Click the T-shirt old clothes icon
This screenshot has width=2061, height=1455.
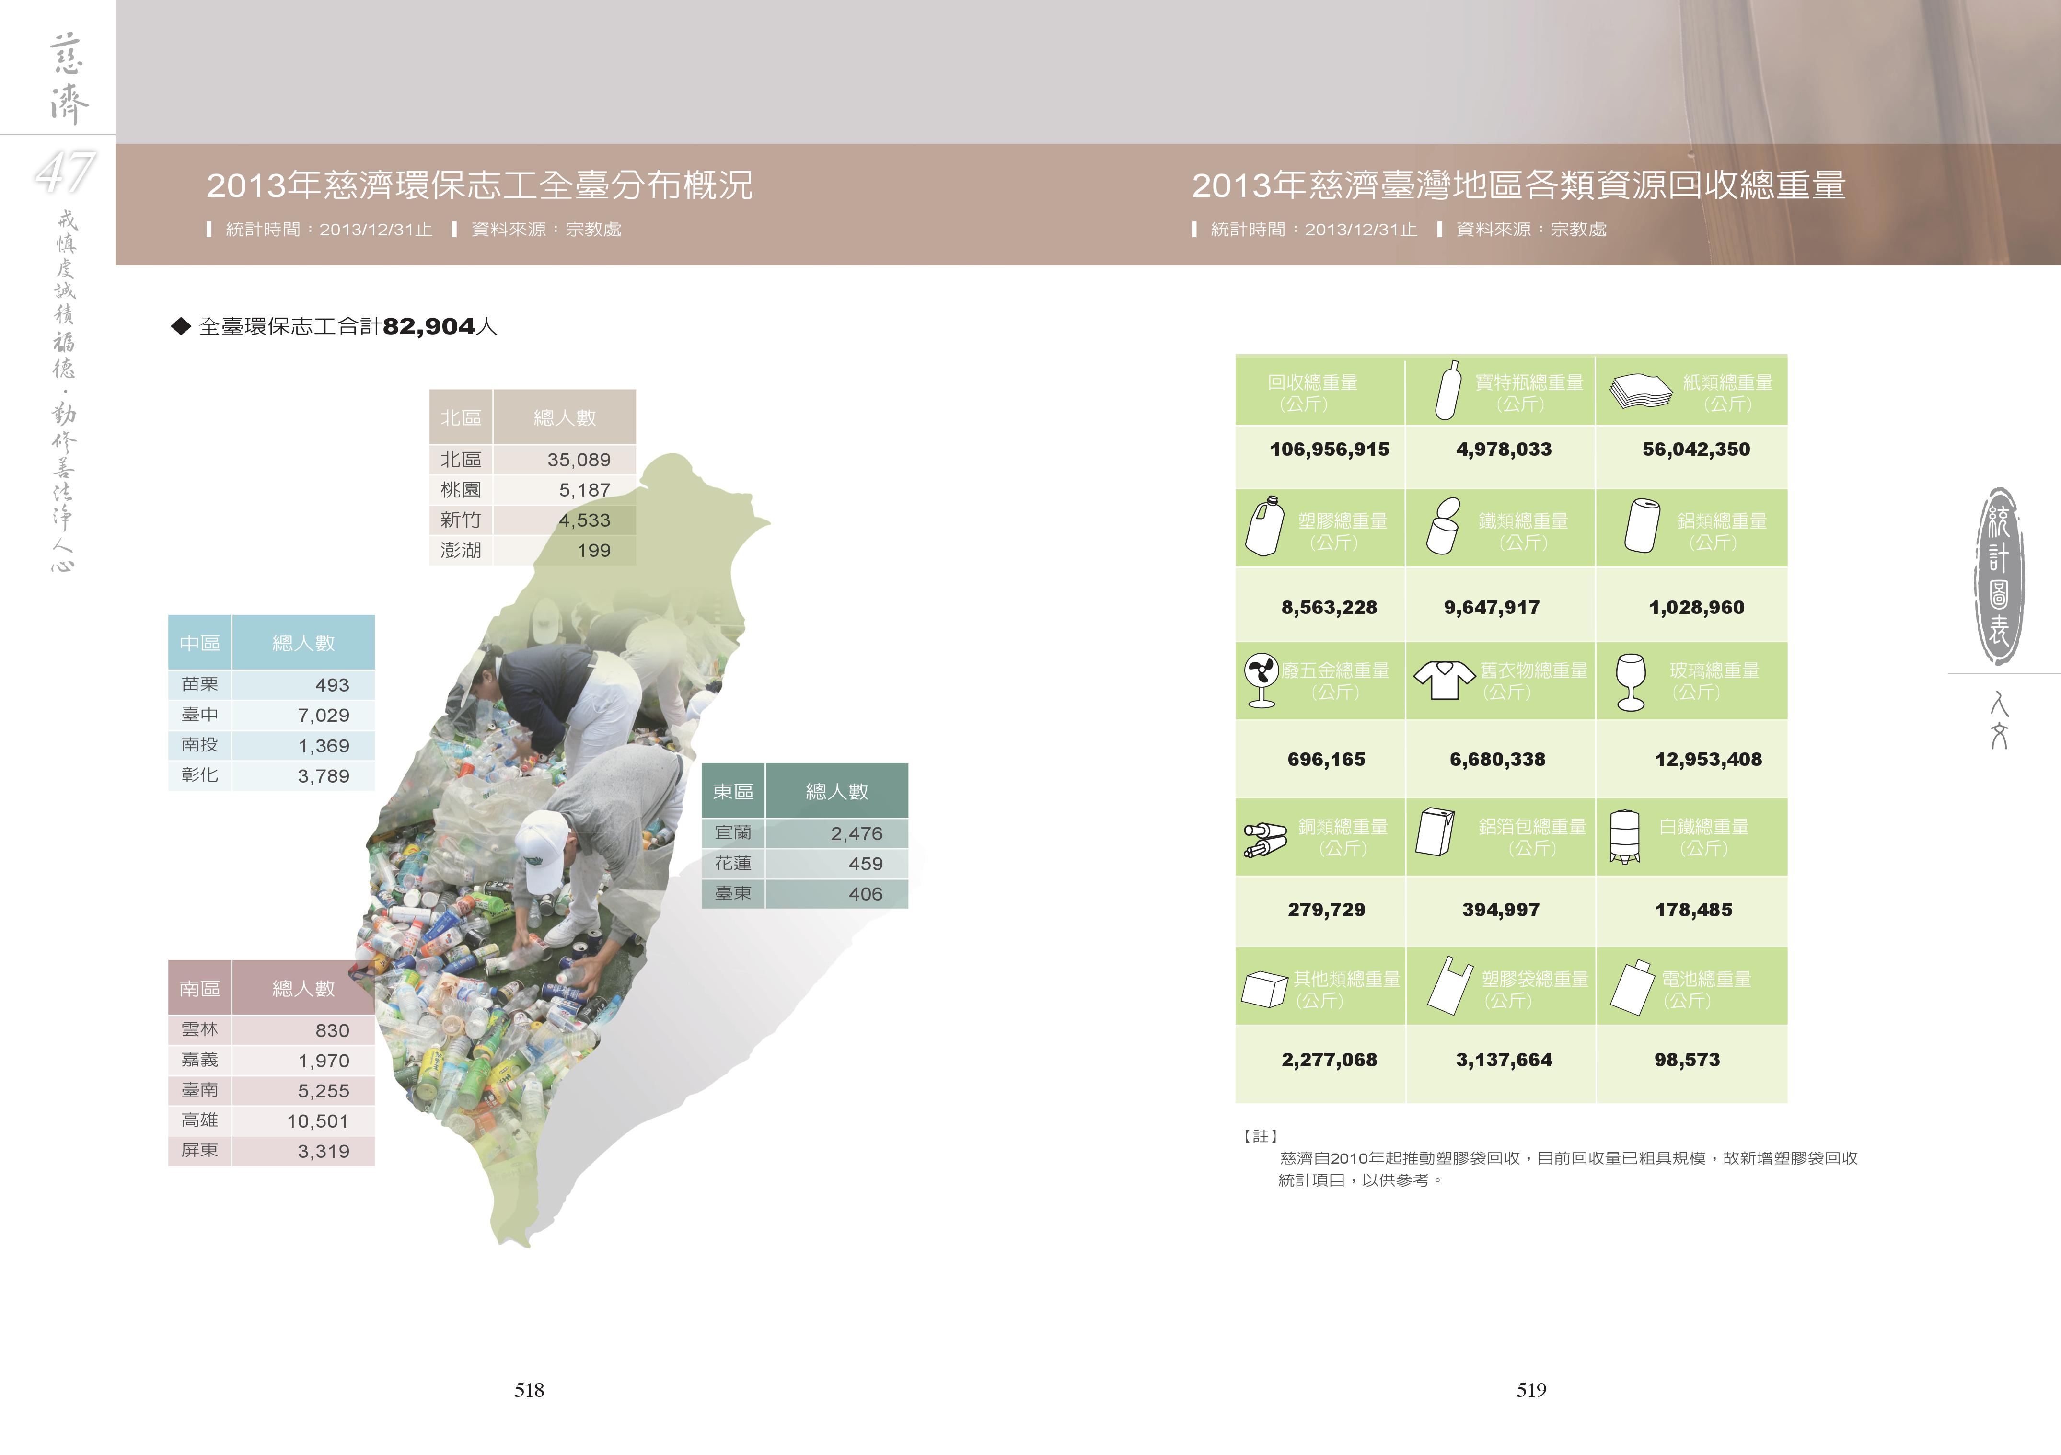pos(1443,680)
